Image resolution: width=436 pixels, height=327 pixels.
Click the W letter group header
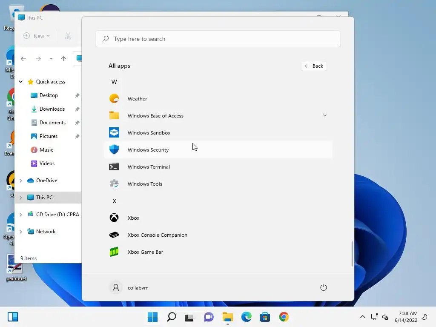click(114, 82)
